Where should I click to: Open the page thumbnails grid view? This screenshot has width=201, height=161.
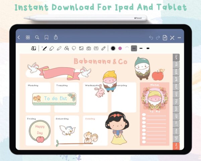[28, 37]
